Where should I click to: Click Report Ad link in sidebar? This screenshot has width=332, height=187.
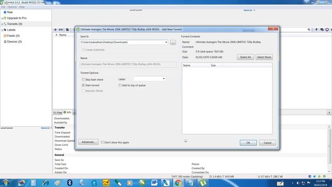click(45, 128)
